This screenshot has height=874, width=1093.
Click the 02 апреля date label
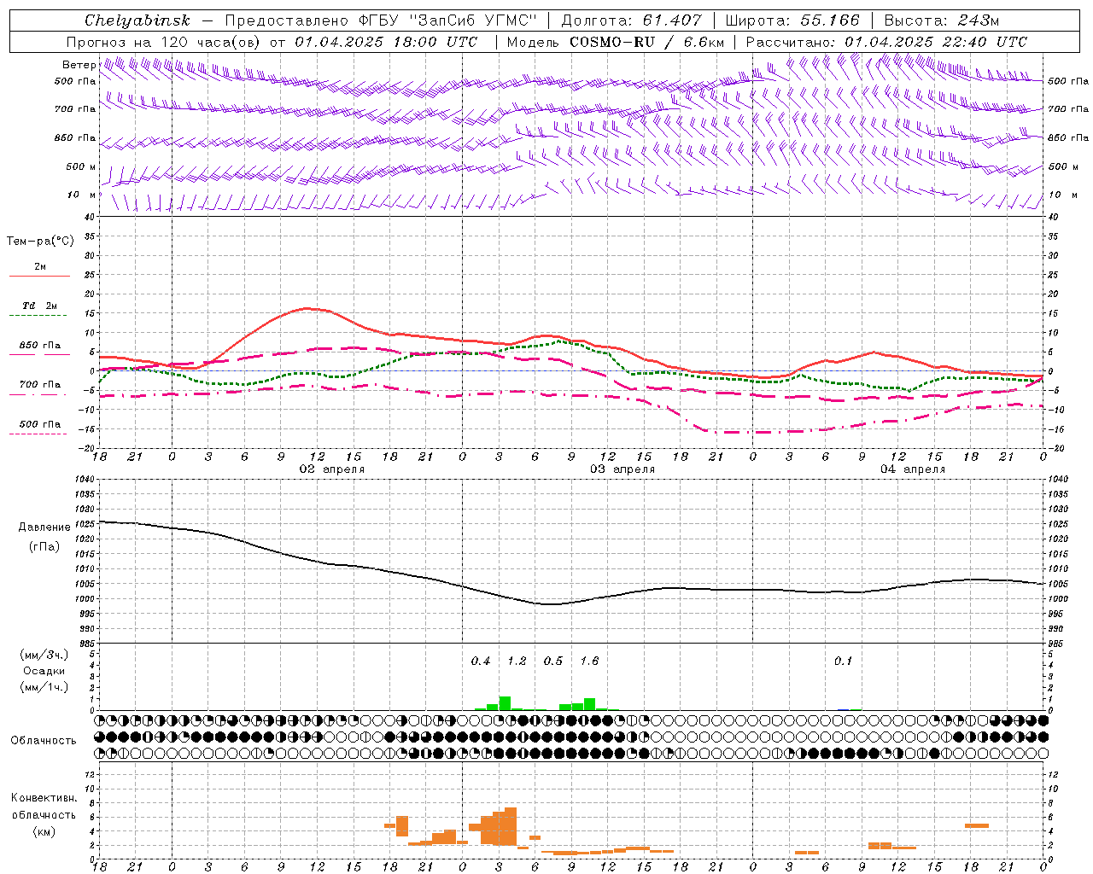point(332,469)
